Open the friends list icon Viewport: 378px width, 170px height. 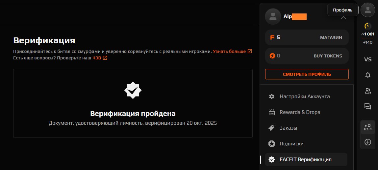coord(367,91)
